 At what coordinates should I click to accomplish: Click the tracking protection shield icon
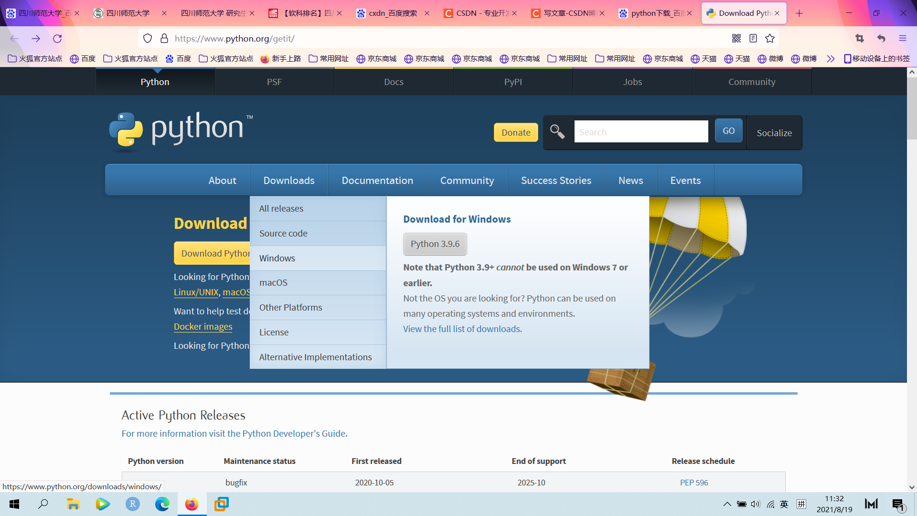[148, 39]
